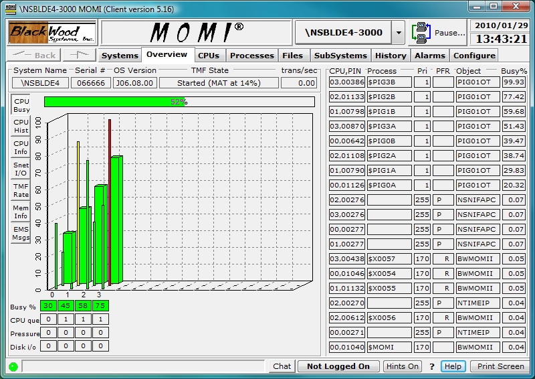535x379 pixels.
Task: Open the Processes tab
Action: (252, 56)
